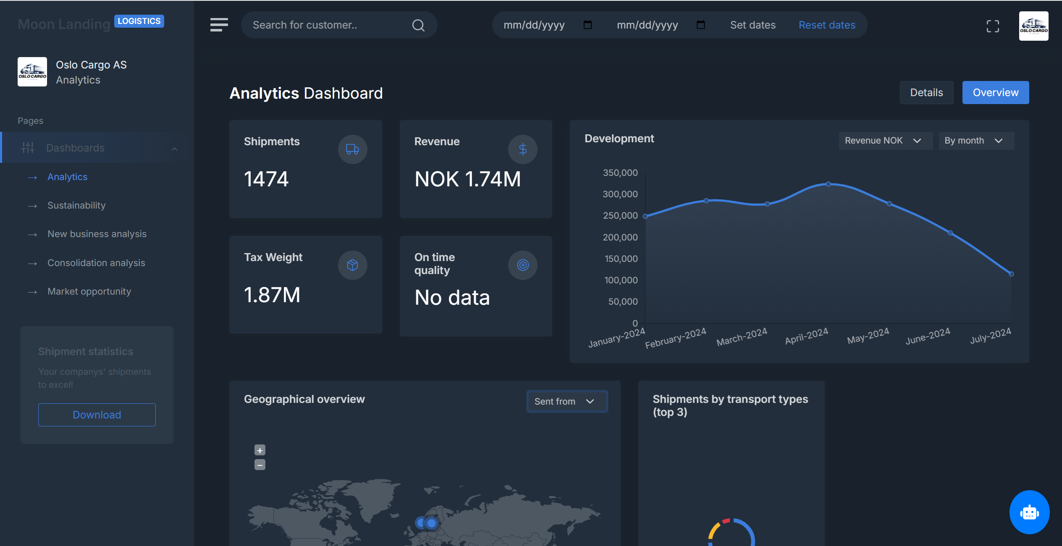Screen dimensions: 1062x546
Task: Select the February-2024 chart data point
Action: coord(706,201)
